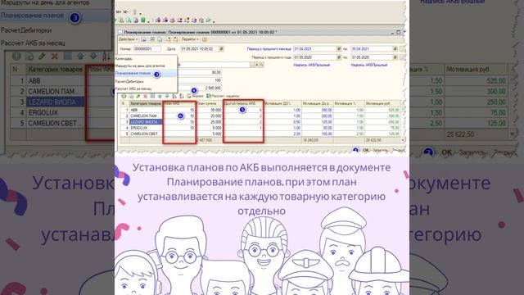The image size is (524, 295).
Task: Click the 525.00 motivation cell
Action: 382,110
